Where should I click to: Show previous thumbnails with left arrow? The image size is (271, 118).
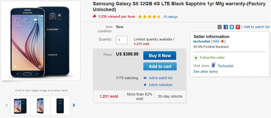point(7,105)
